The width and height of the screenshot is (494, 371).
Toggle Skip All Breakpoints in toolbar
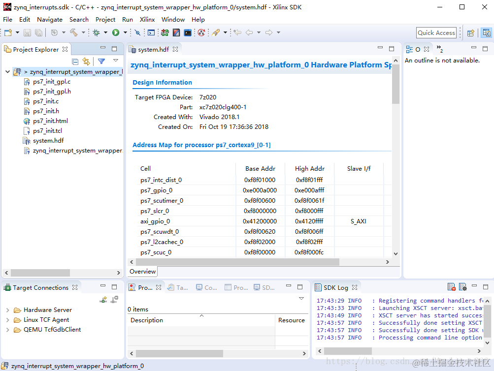coord(137,33)
